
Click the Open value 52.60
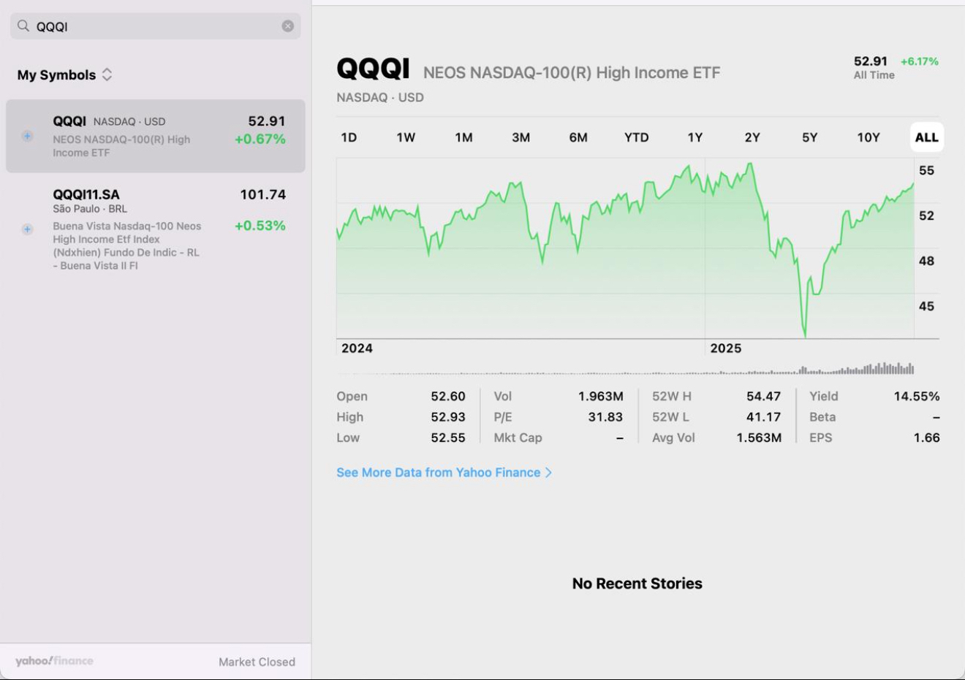448,396
